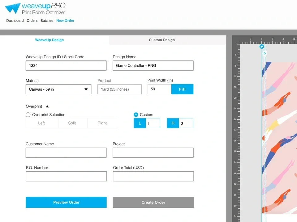The width and height of the screenshot is (297, 222).
Task: Click the outlined triangle marker on the canvas
Action: click(x=265, y=53)
